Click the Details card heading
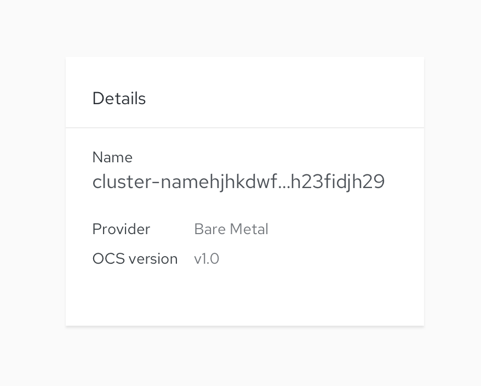This screenshot has height=386, width=481. 119,99
